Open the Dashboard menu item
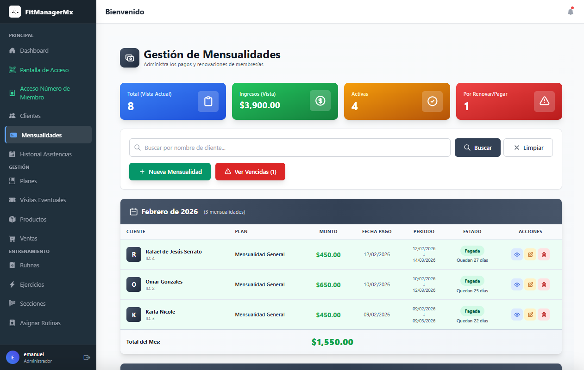 click(34, 50)
